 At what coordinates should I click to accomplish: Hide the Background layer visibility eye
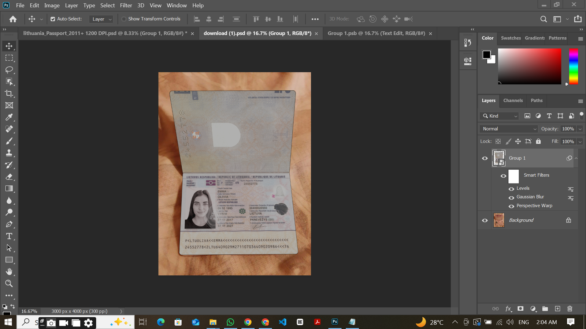485,220
